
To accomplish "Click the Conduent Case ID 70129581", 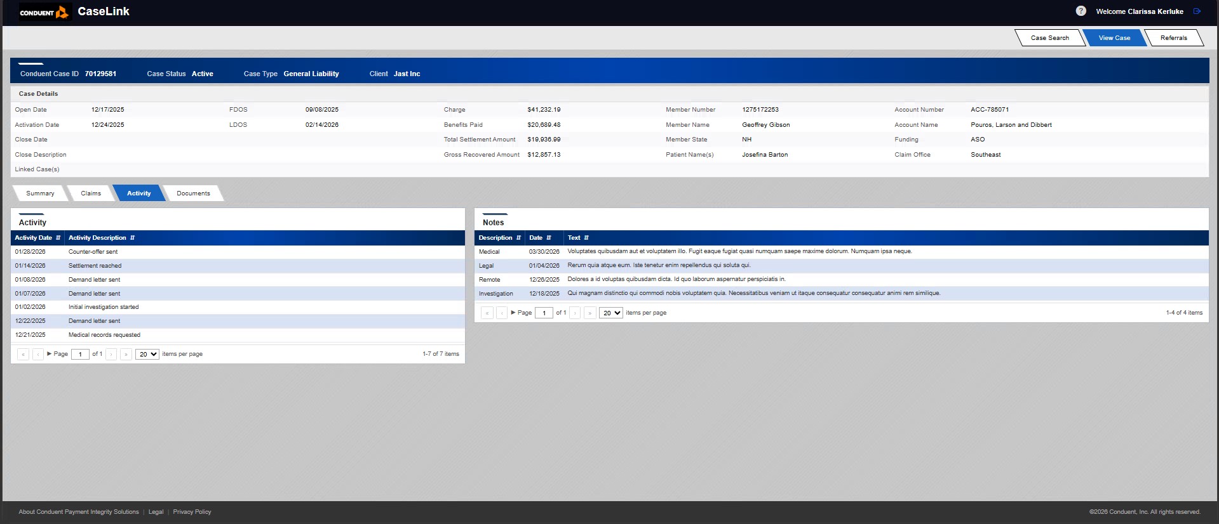I will point(100,74).
